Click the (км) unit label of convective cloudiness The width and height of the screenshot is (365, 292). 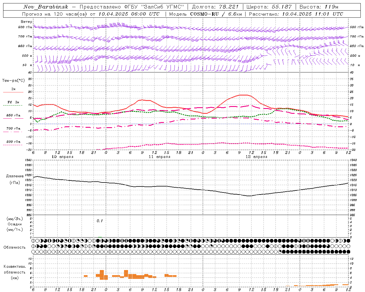pos(15,278)
